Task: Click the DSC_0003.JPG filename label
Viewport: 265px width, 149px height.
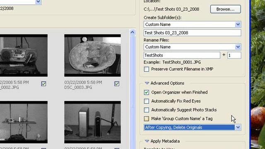Action: tap(78, 87)
